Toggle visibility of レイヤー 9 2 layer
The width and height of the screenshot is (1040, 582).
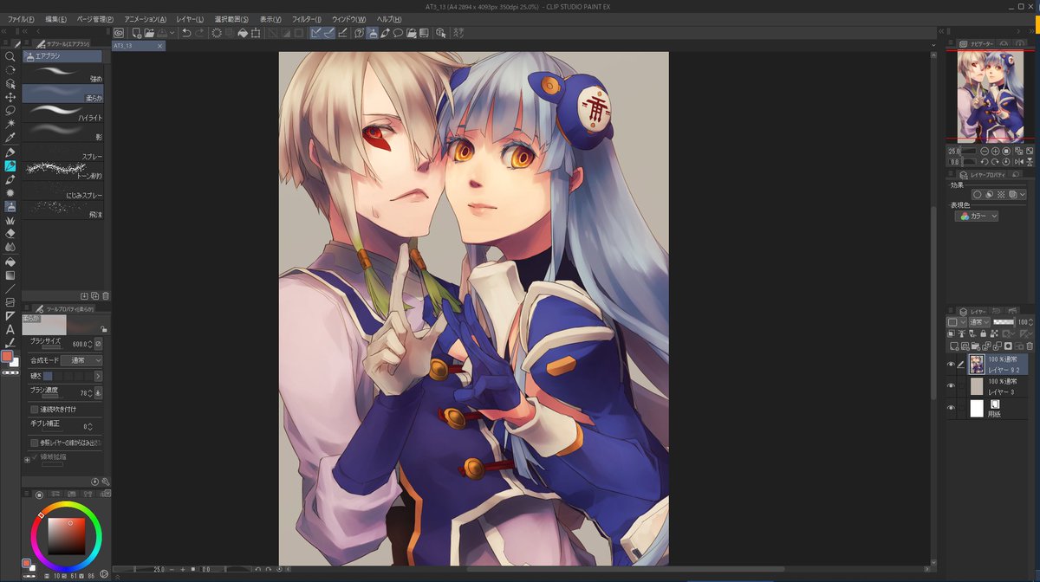pos(951,365)
